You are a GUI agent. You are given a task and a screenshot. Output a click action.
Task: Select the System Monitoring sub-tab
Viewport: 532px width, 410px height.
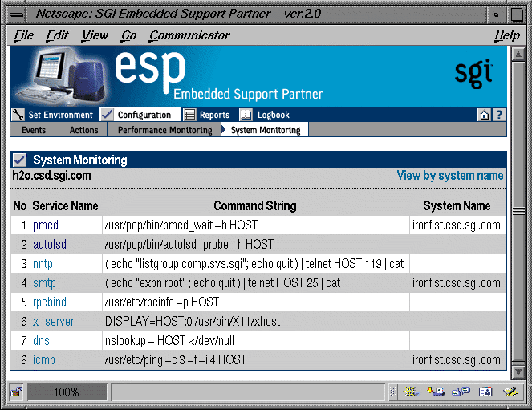[265, 130]
